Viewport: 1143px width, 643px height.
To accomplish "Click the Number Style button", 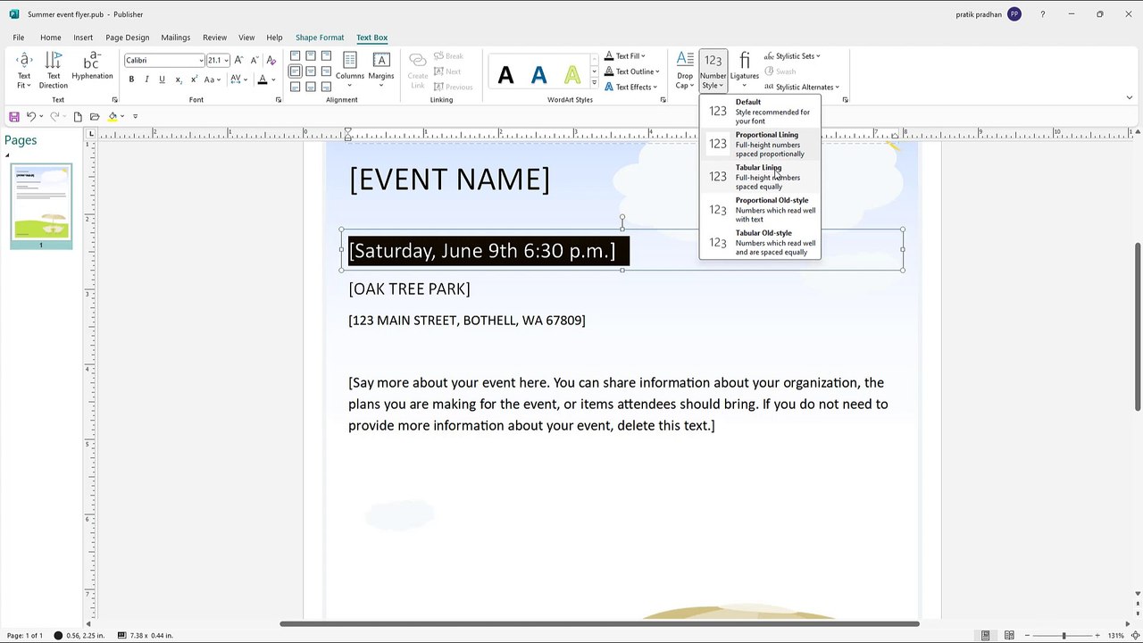I will pyautogui.click(x=713, y=70).
